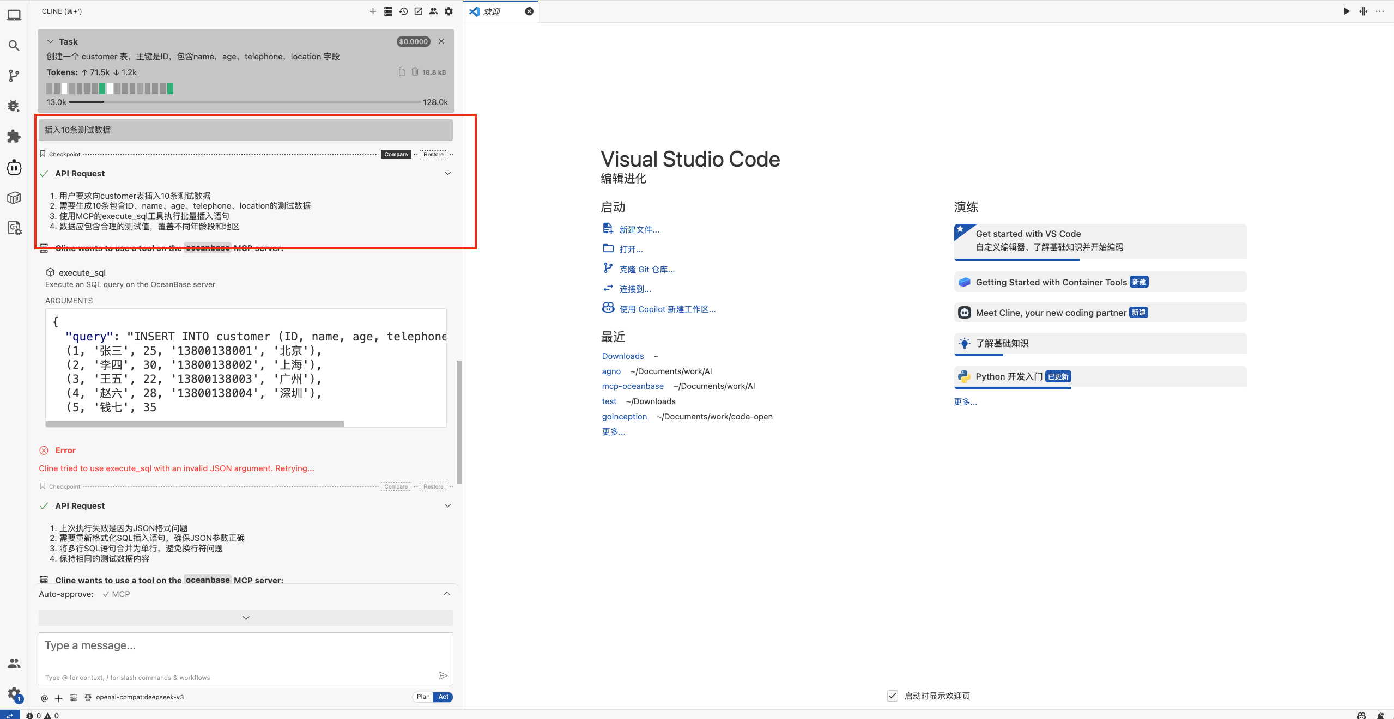This screenshot has height=719, width=1394.
Task: Open the mcp-oceanbase recent folder link
Action: click(632, 386)
